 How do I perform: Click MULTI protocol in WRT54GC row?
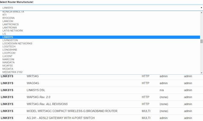[146, 111]
